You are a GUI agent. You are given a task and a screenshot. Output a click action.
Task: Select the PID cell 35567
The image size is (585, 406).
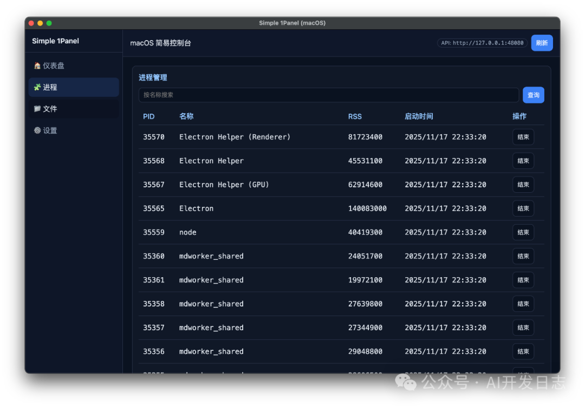(x=154, y=185)
